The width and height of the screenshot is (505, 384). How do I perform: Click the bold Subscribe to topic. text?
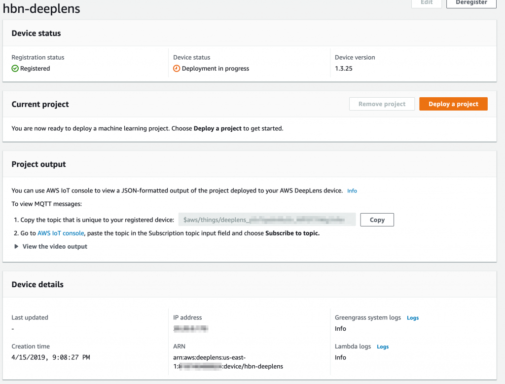click(x=292, y=233)
